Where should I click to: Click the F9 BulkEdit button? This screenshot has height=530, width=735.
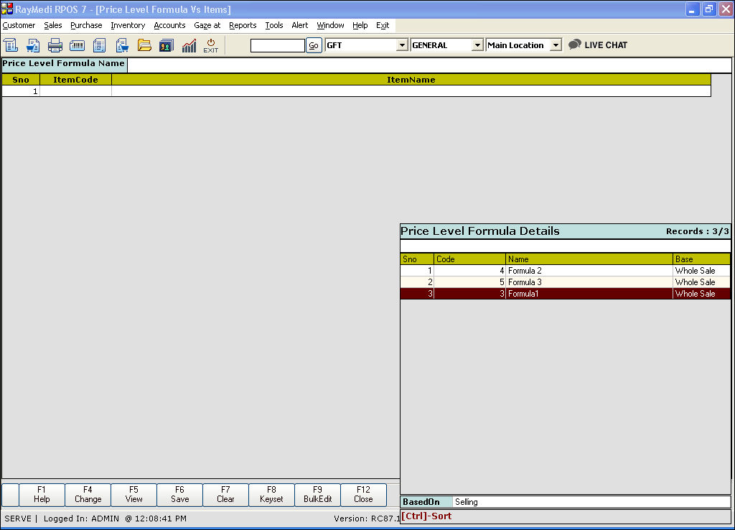317,495
